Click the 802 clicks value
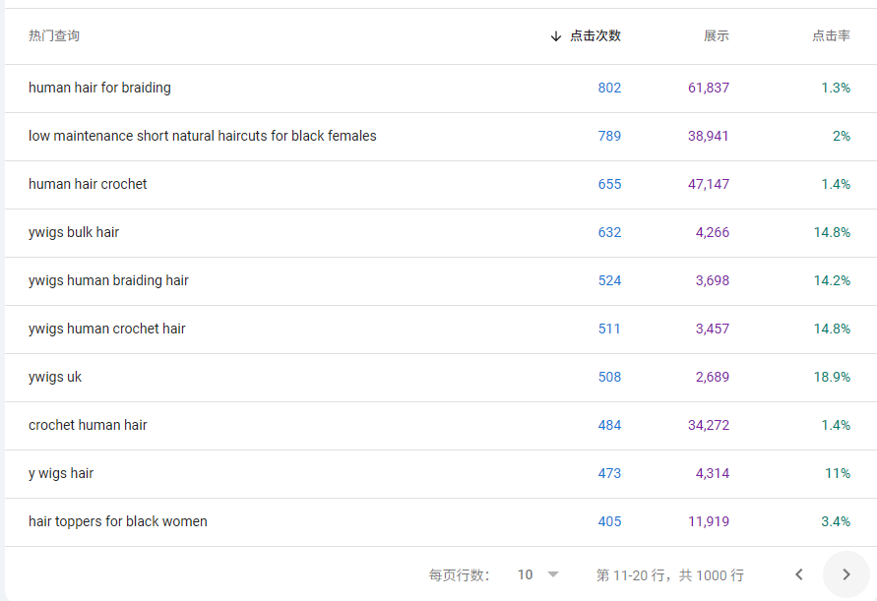 coord(609,88)
